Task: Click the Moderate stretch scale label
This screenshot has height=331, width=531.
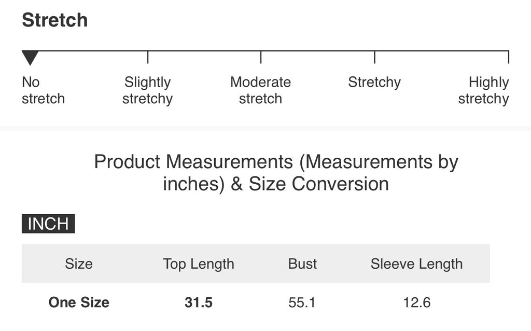Action: (x=260, y=90)
